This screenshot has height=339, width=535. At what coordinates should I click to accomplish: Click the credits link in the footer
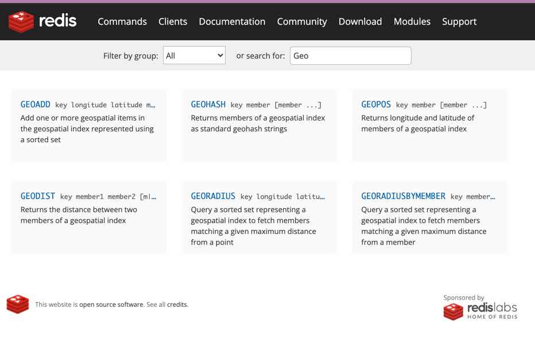point(177,305)
